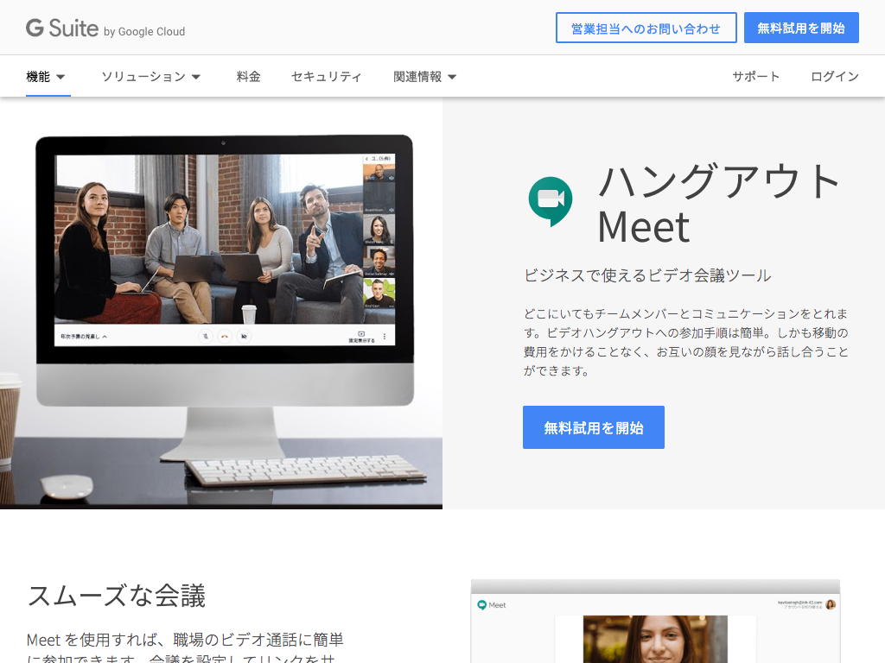Click the G Suite by Google Cloud logo
Image resolution: width=885 pixels, height=663 pixels.
pyautogui.click(x=105, y=28)
